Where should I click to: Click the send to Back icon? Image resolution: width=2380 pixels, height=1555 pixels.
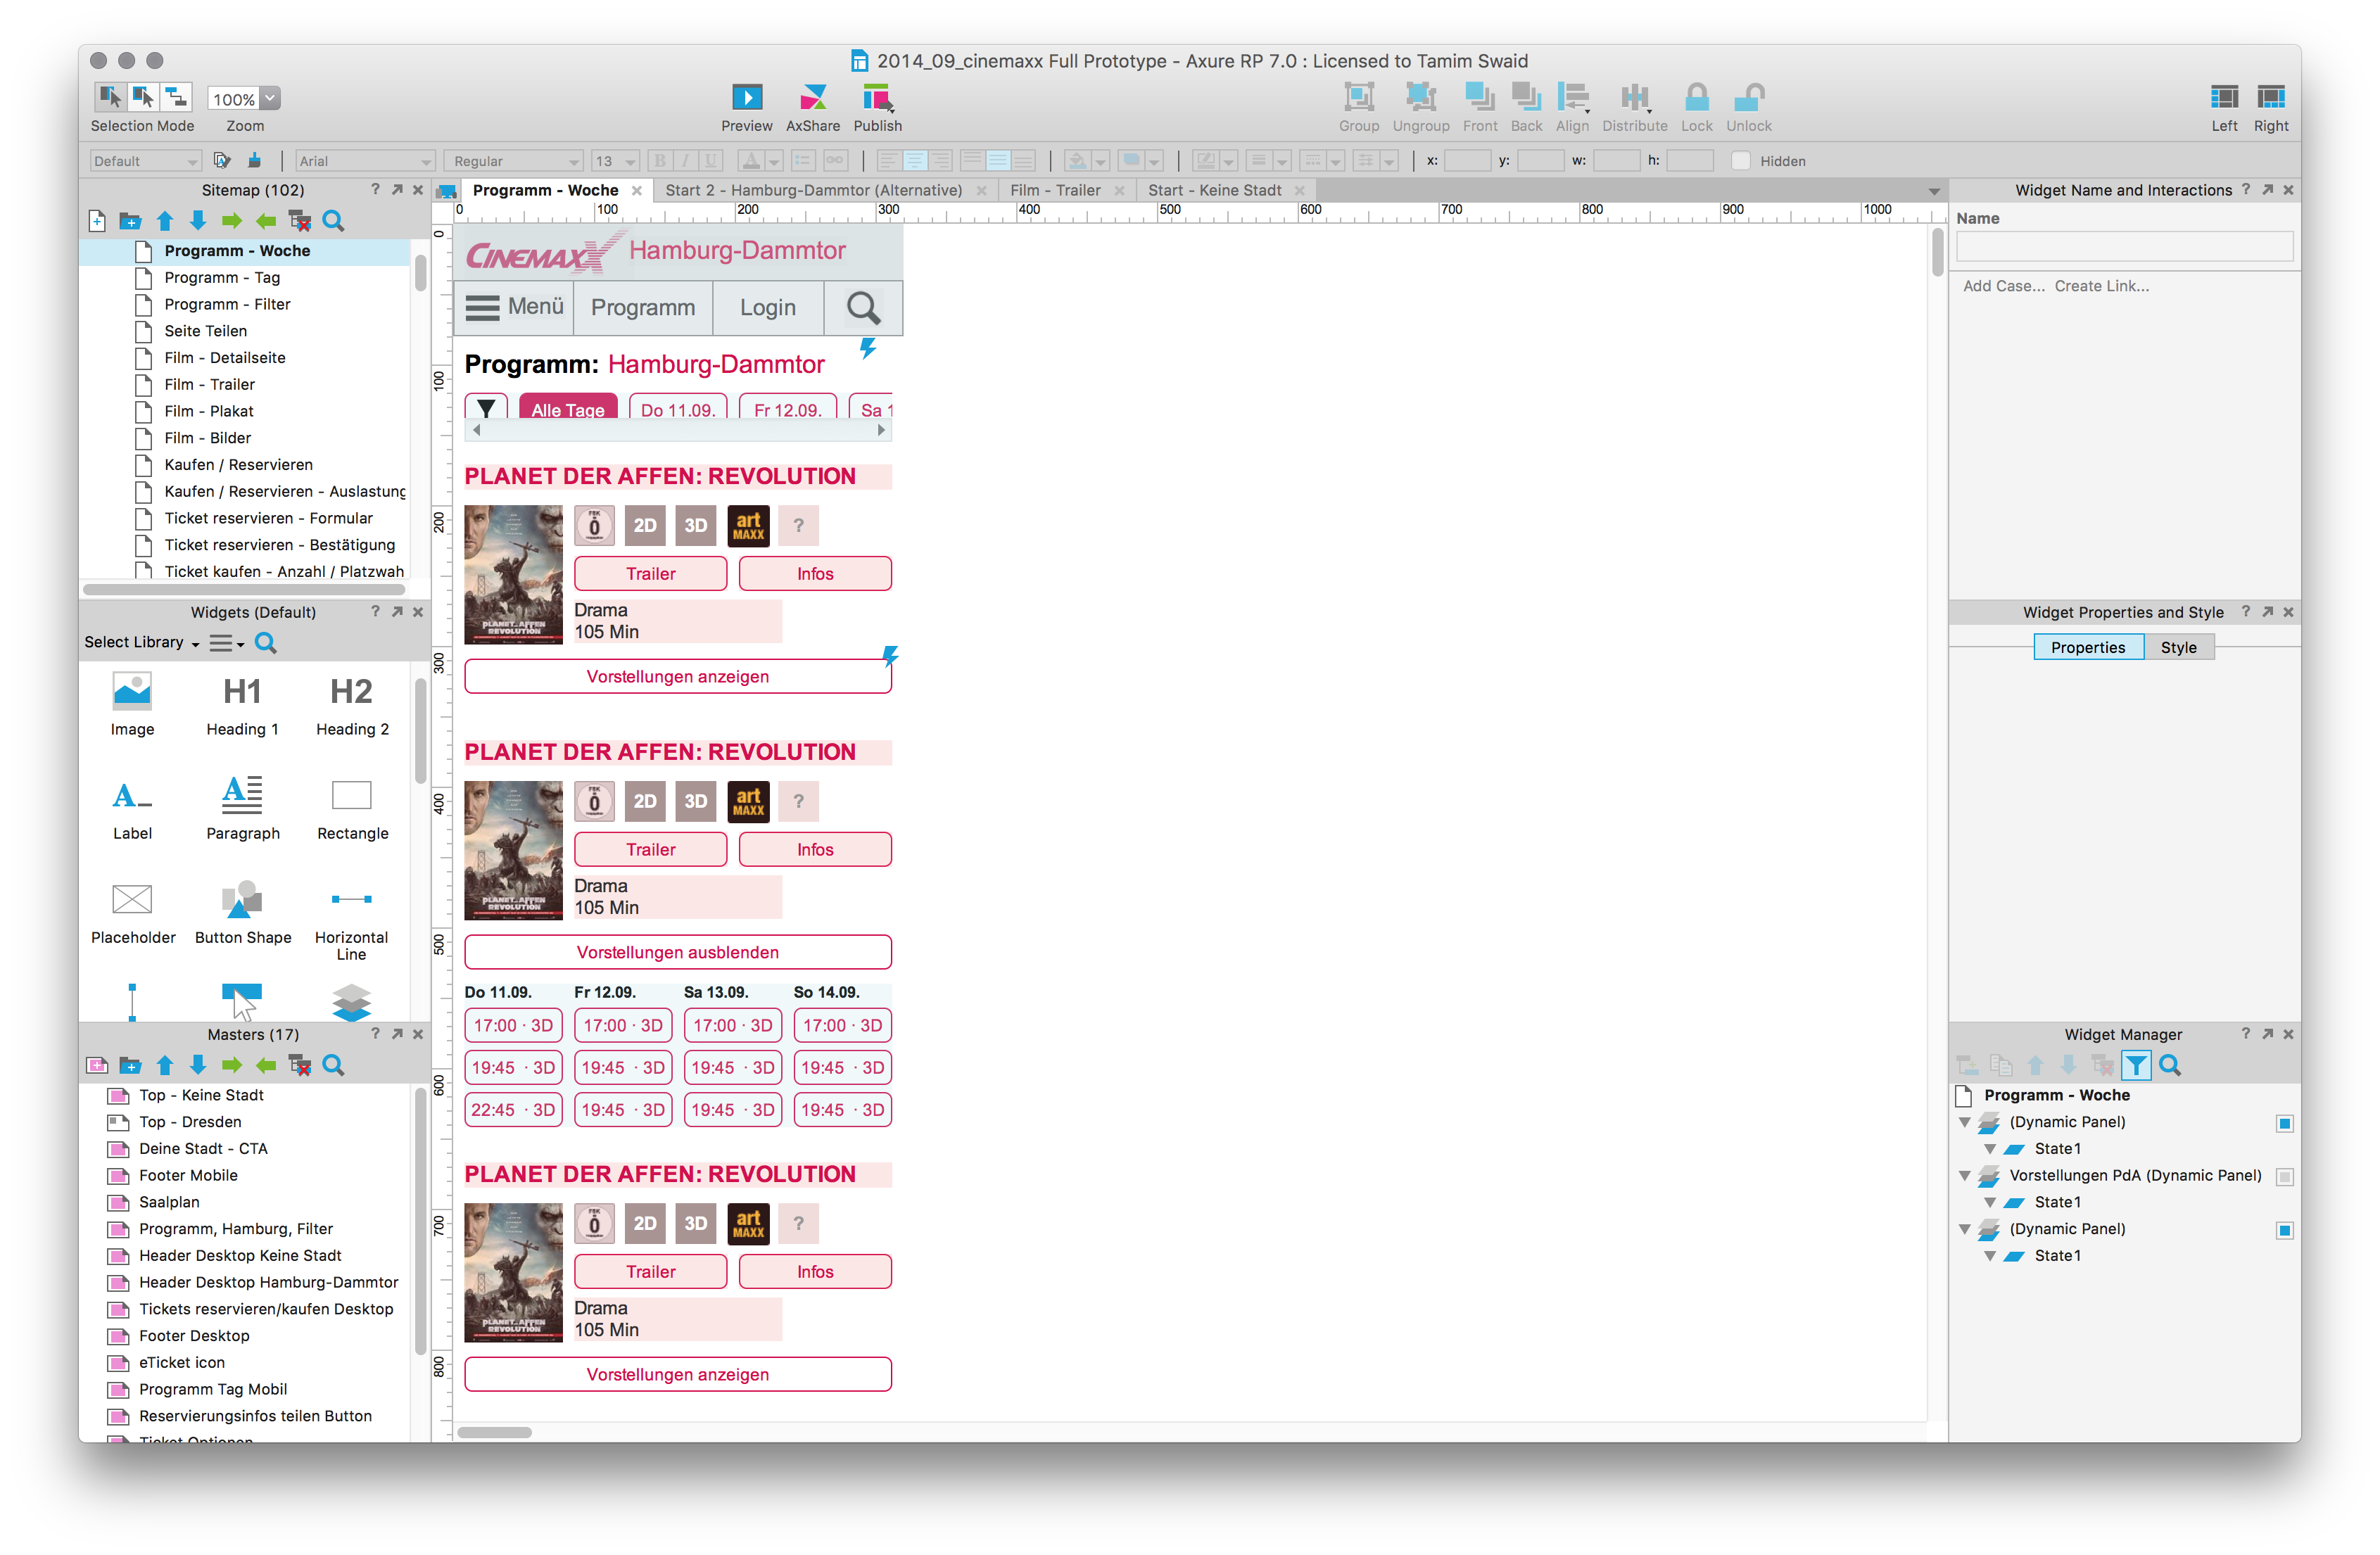tap(1526, 98)
